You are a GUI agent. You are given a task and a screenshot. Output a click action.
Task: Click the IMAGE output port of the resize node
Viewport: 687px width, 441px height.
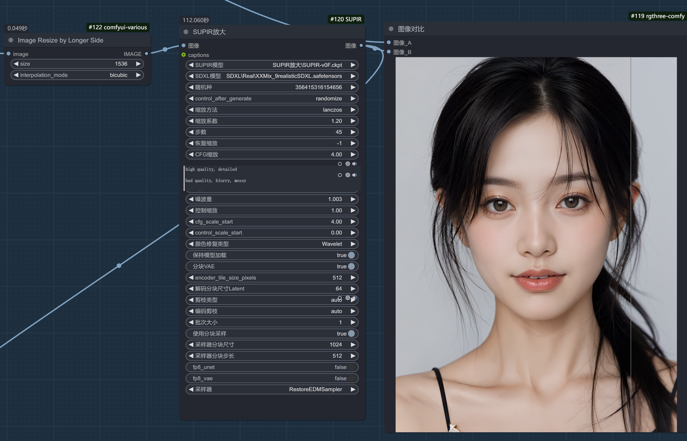tap(147, 54)
